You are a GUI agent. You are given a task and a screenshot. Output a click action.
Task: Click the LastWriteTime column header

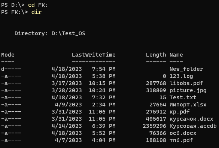click(x=94, y=55)
